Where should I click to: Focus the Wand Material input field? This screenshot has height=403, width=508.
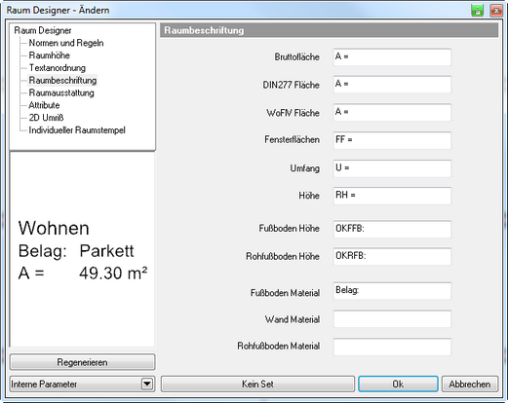coord(392,319)
